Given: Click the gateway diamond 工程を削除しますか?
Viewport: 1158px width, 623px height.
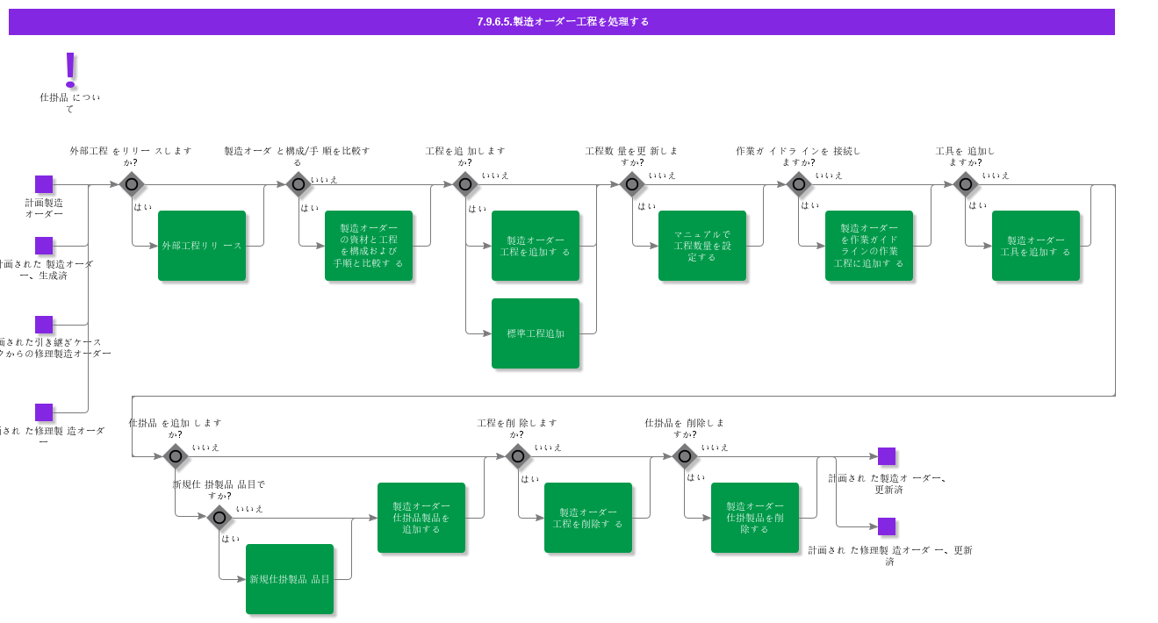Looking at the screenshot, I should (x=518, y=456).
